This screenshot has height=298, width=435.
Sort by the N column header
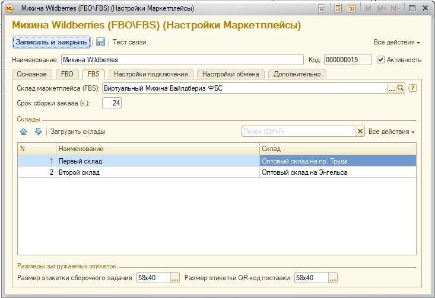37,149
